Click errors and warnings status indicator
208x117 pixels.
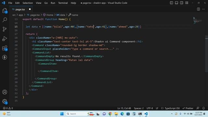tap(8, 108)
